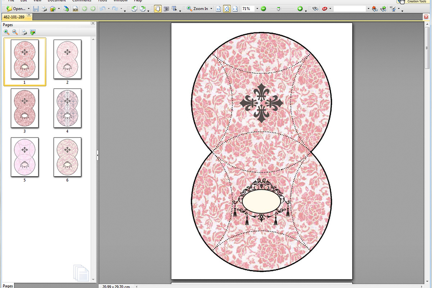Toggle Fit Page view mode
Viewport: 432px width, 288px height.
[x=227, y=9]
